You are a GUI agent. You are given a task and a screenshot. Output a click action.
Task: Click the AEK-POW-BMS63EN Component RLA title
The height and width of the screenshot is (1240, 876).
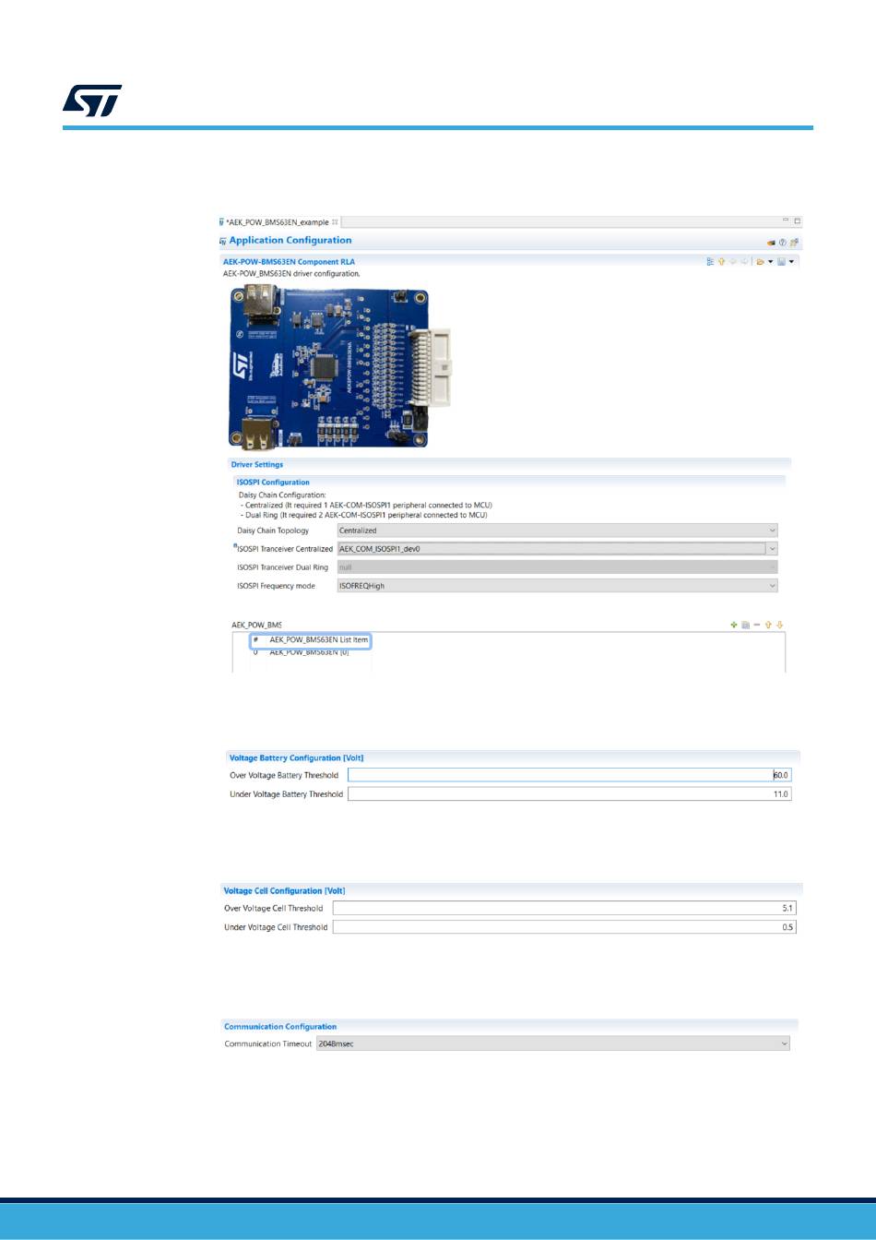point(289,262)
